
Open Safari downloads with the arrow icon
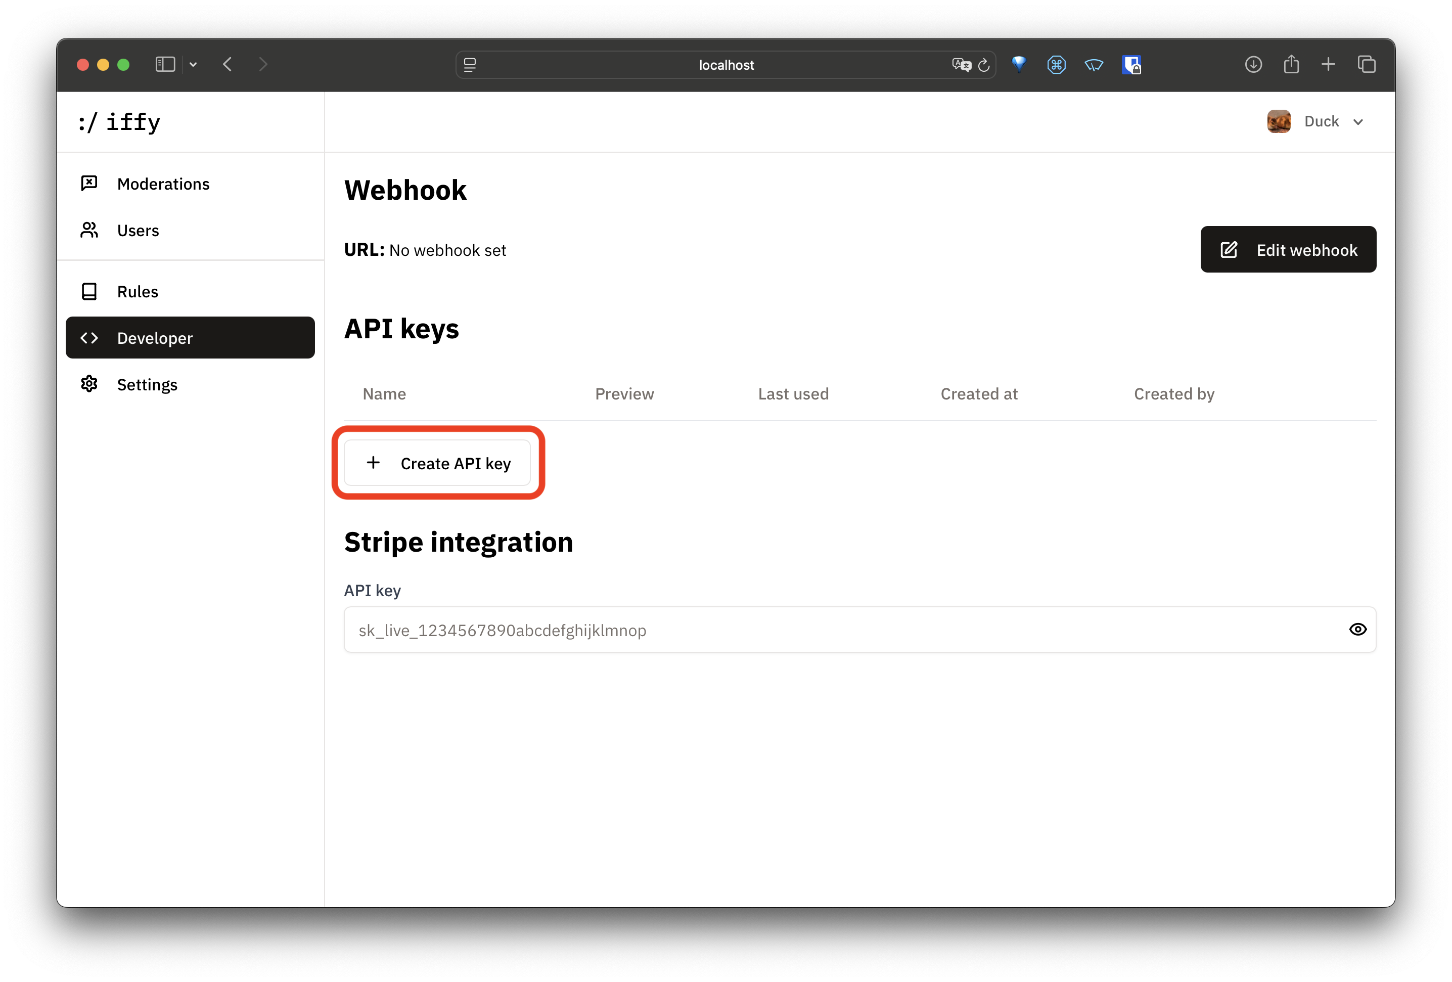tap(1253, 64)
